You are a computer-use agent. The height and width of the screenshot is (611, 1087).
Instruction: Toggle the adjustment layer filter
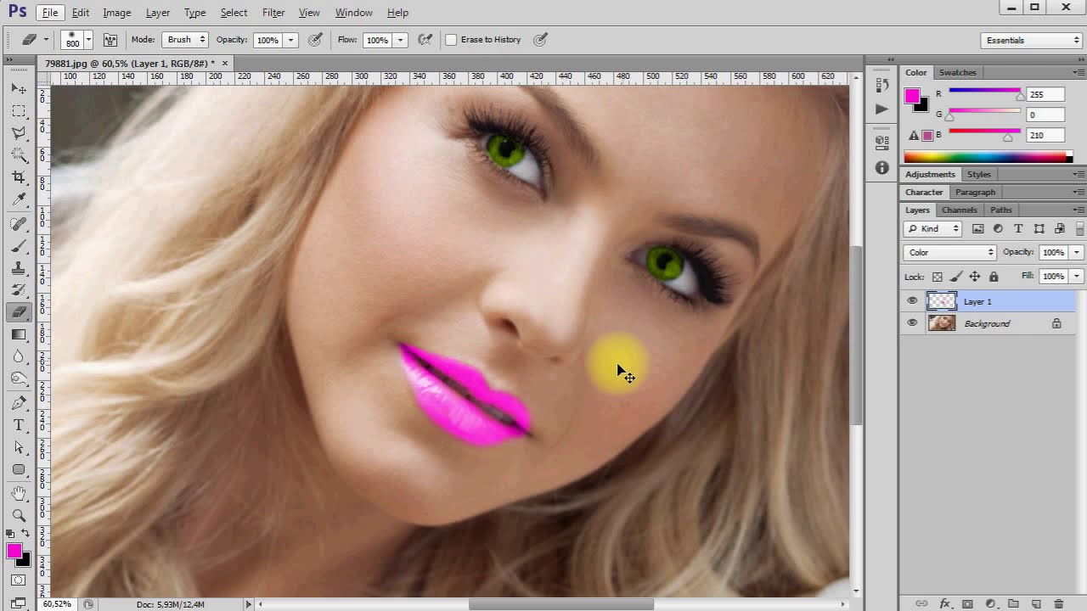click(x=998, y=229)
